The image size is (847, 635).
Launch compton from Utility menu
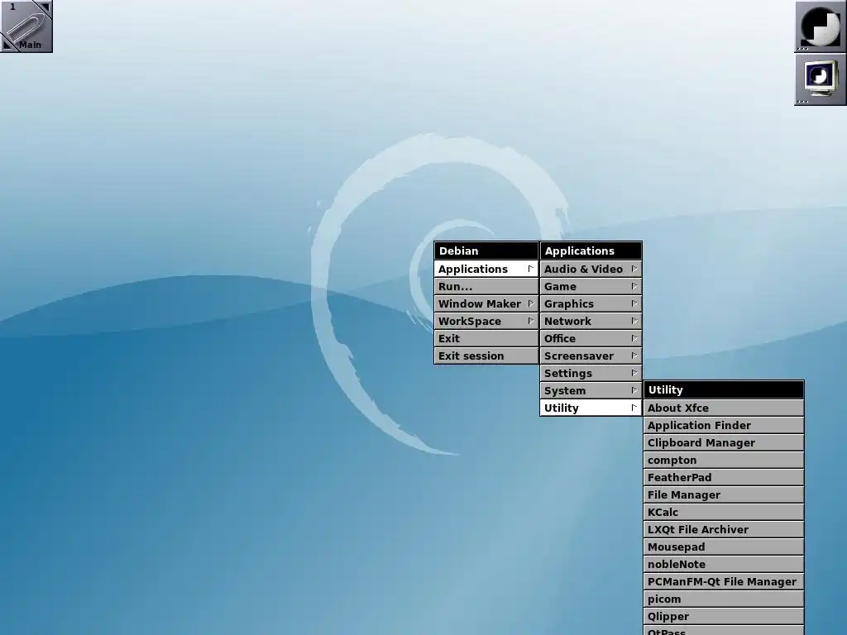pyautogui.click(x=723, y=460)
